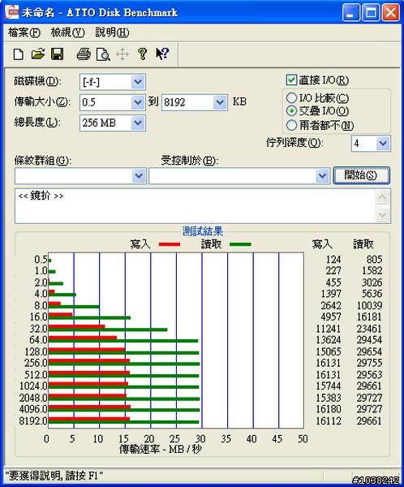Click the grayed move arrows icon
Screen dimensions: 404x487
pyautogui.click(x=122, y=54)
